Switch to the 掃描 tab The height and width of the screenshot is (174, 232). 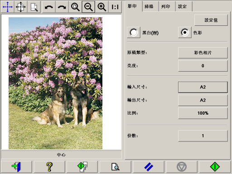149,6
